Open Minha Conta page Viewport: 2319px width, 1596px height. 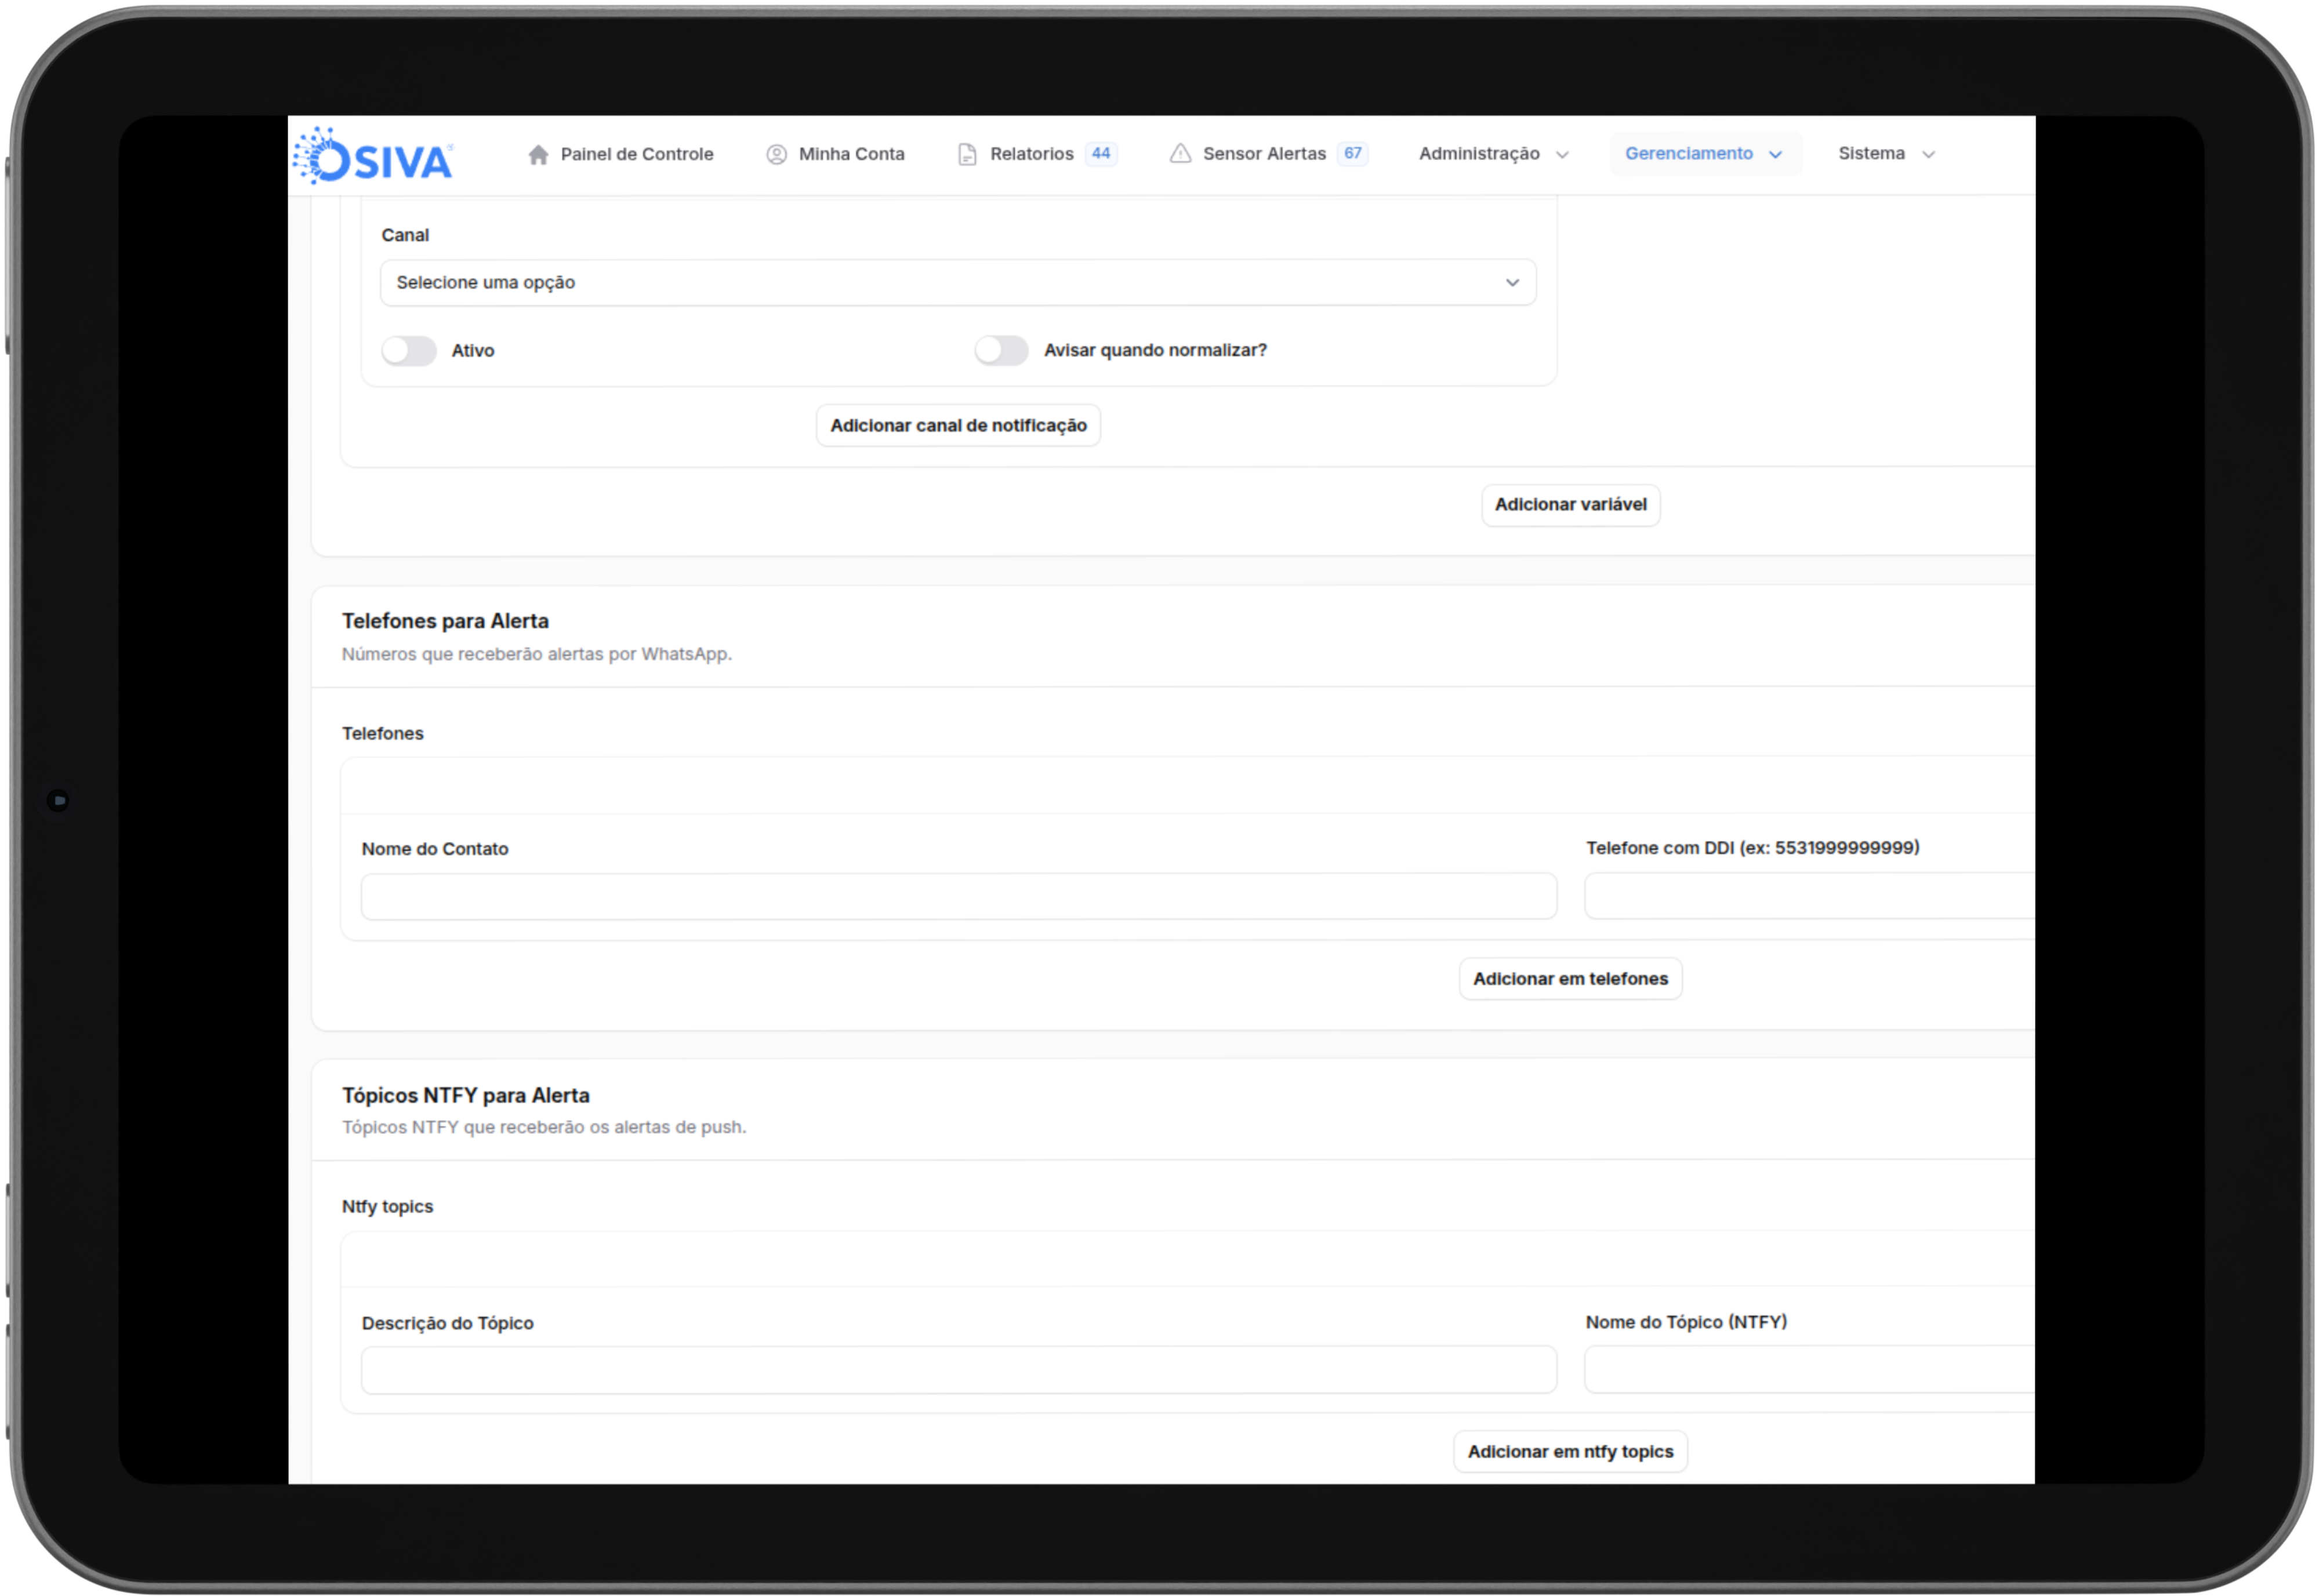click(x=835, y=154)
